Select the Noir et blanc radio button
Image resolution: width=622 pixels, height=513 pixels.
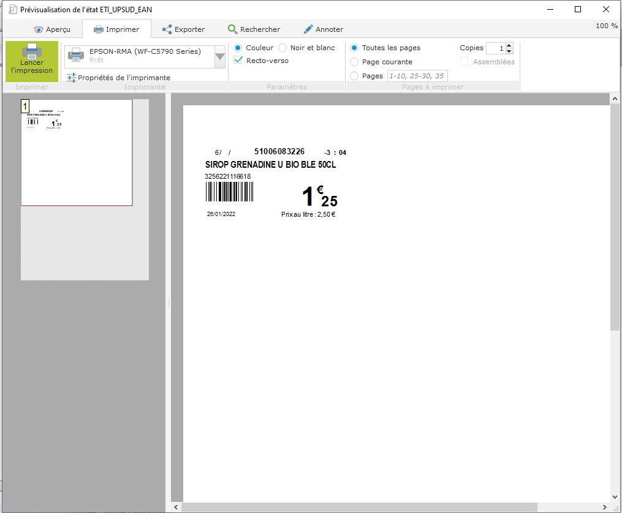283,48
